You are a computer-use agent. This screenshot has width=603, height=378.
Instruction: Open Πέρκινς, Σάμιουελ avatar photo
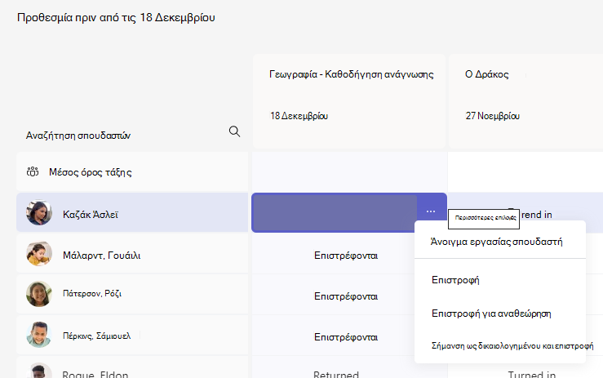click(39, 335)
